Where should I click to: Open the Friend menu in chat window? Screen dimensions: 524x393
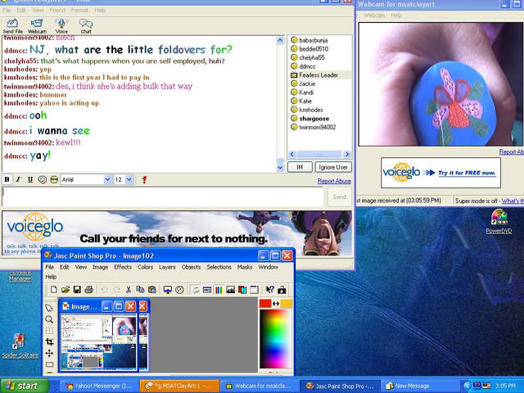click(x=57, y=10)
